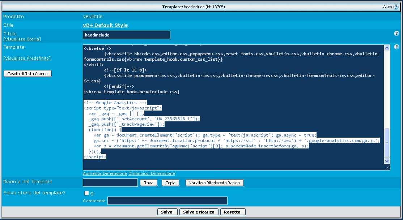Click Diminuisci Dimensione to shrink editor

click(152, 174)
